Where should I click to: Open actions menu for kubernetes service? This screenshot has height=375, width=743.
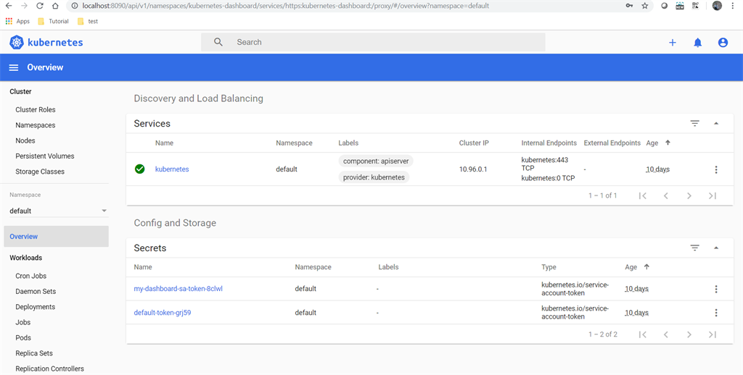point(716,169)
